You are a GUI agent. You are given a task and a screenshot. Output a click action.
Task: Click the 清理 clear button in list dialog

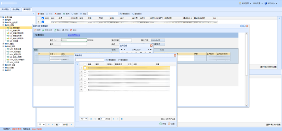click(x=171, y=124)
